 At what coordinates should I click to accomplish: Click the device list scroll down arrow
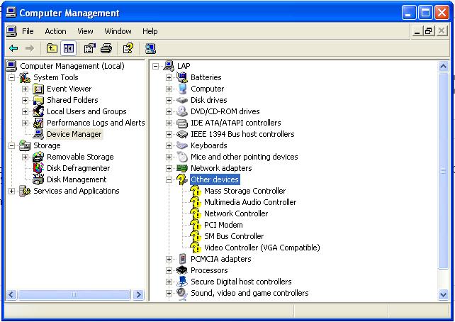point(443,295)
